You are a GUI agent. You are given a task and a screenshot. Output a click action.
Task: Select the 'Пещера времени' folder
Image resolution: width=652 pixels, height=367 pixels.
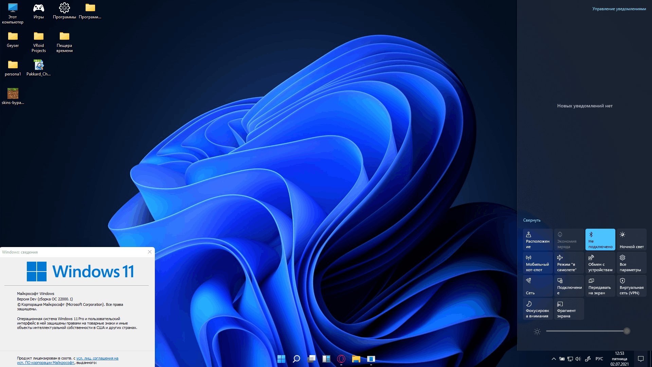pyautogui.click(x=65, y=42)
